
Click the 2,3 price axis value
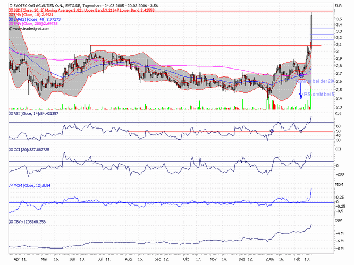click(x=339, y=107)
